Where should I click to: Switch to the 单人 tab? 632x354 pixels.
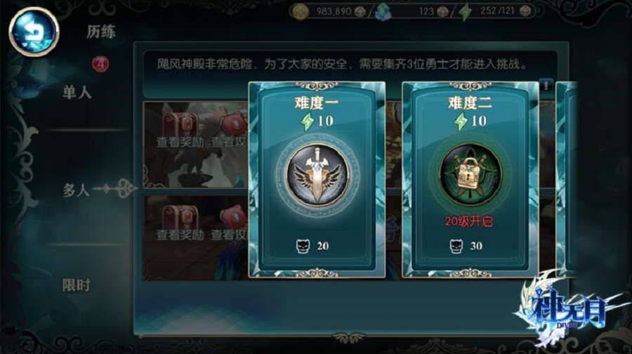(x=77, y=93)
